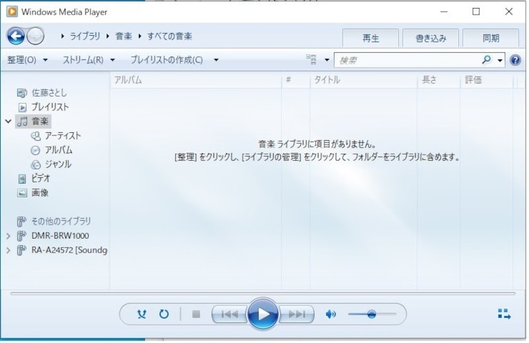Screen dimensions: 529x343
Task: Go to previous track
Action: [229, 315]
